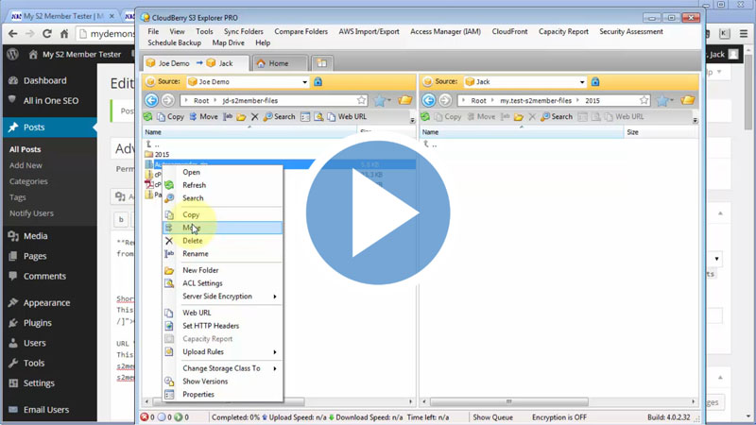Click the back arrow in the left pane
The width and height of the screenshot is (756, 425).
tap(151, 100)
